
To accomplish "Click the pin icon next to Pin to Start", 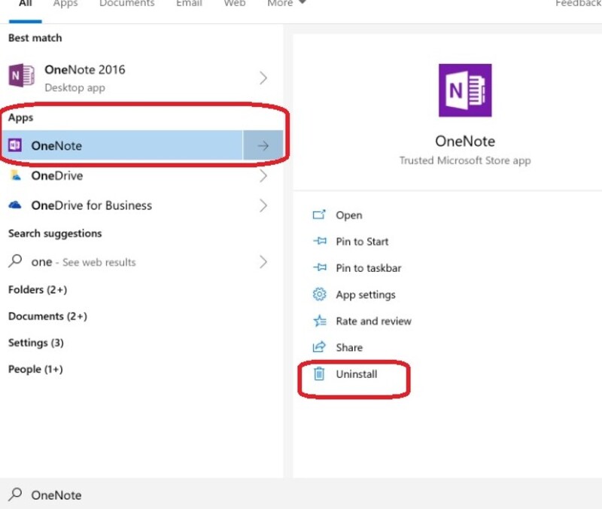I will (319, 241).
